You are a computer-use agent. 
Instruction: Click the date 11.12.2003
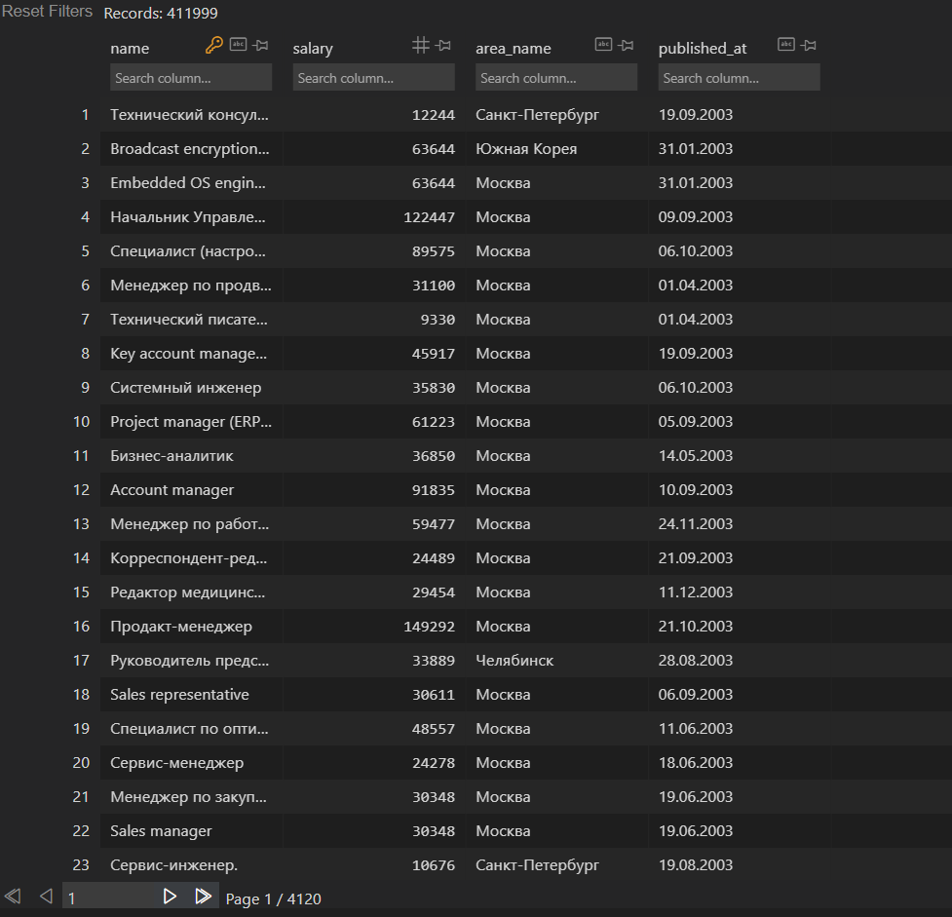pos(696,592)
